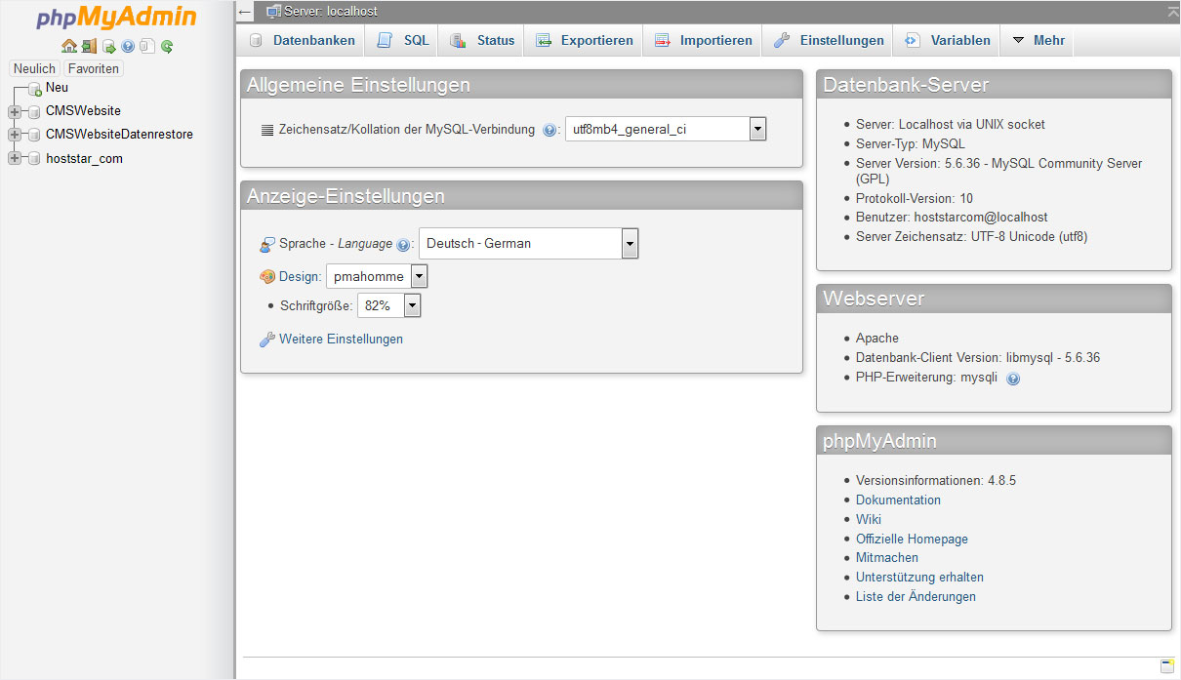Open the Schriftgröße 82% dropdown
Viewport: 1181px width, 680px height.
389,305
